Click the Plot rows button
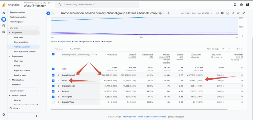This screenshot has width=253, height=120. pos(59,49)
